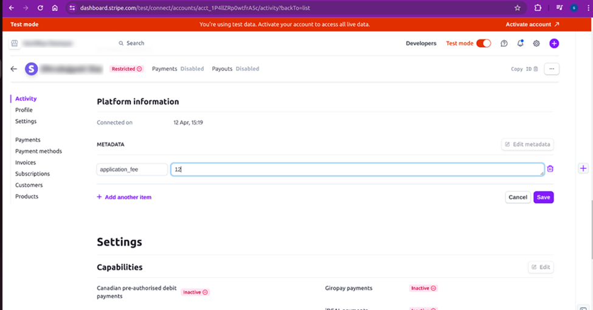This screenshot has height=310, width=593.
Task: Click the back arrow beside account avatar
Action: coord(14,69)
